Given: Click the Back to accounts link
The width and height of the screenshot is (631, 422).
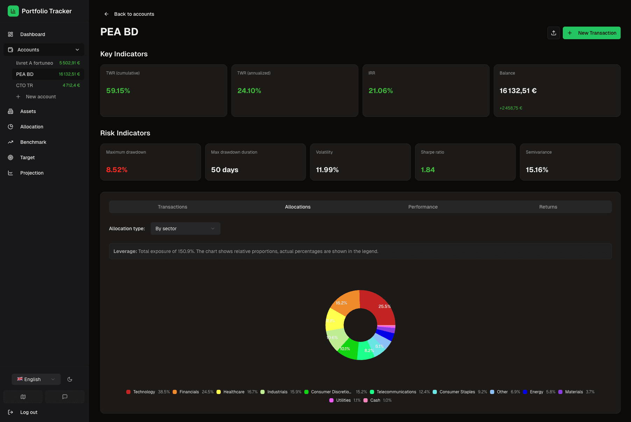Looking at the screenshot, I should click(129, 14).
